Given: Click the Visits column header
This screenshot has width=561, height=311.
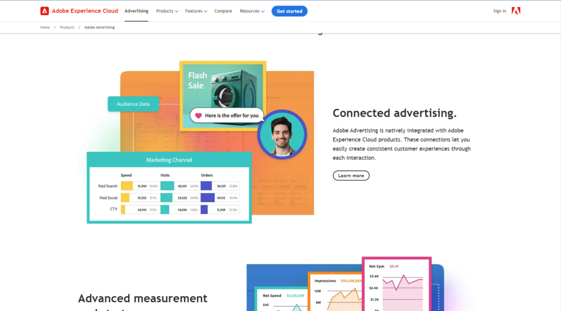Looking at the screenshot, I should (x=165, y=175).
